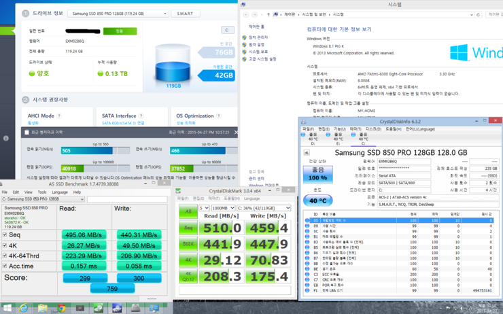Click the C: drive button in Magician
Viewport: 503px width, 314px height.
pos(228,30)
